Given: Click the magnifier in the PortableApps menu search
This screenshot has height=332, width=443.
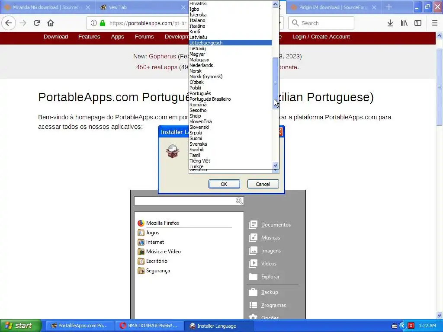Looking at the screenshot, I should coord(239,201).
